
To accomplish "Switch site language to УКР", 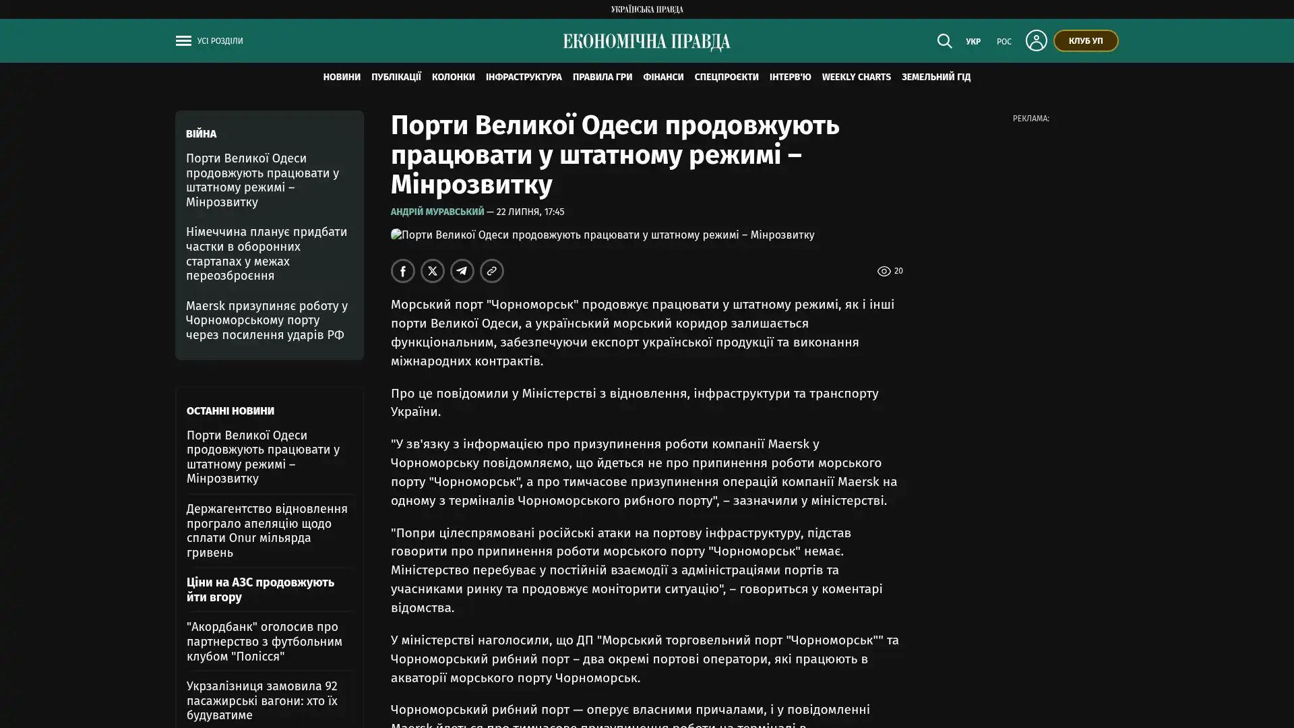I will point(973,42).
